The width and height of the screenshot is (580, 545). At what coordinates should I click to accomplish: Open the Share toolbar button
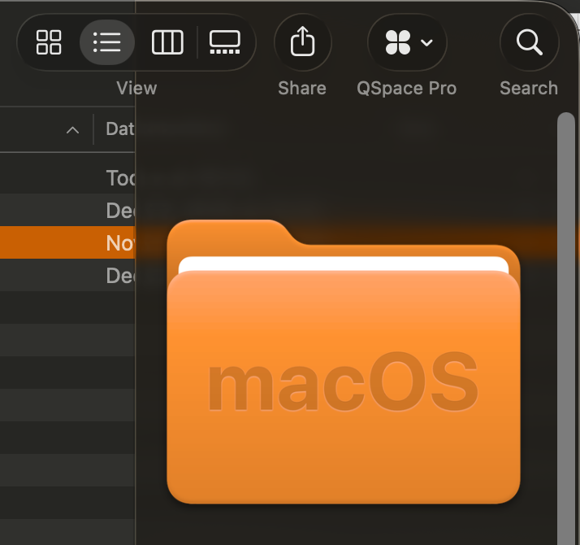pyautogui.click(x=302, y=42)
